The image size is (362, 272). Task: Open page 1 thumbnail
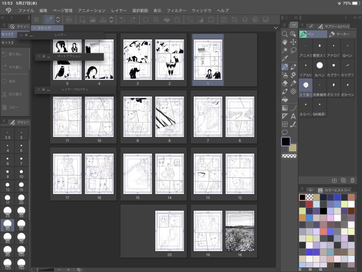coord(208,60)
